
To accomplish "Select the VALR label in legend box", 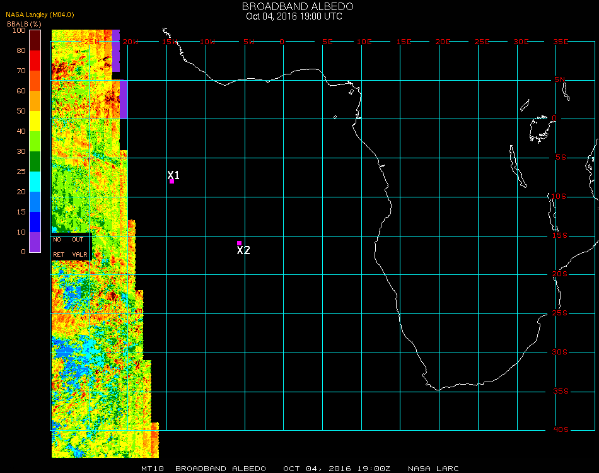I will (x=79, y=255).
